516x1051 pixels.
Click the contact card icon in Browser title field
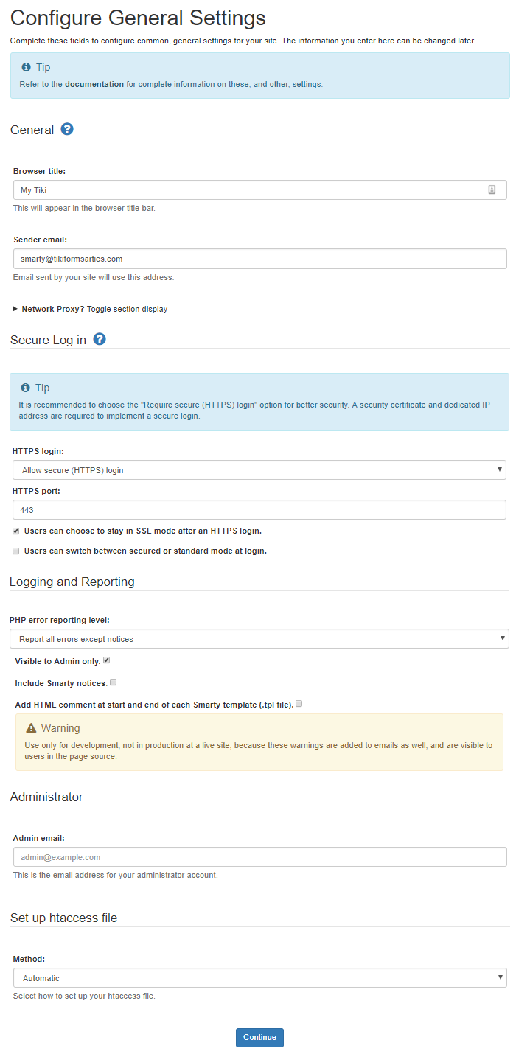click(492, 189)
